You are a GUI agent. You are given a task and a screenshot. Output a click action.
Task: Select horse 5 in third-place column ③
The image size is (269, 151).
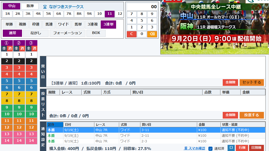pyautogui.click(x=31, y=81)
